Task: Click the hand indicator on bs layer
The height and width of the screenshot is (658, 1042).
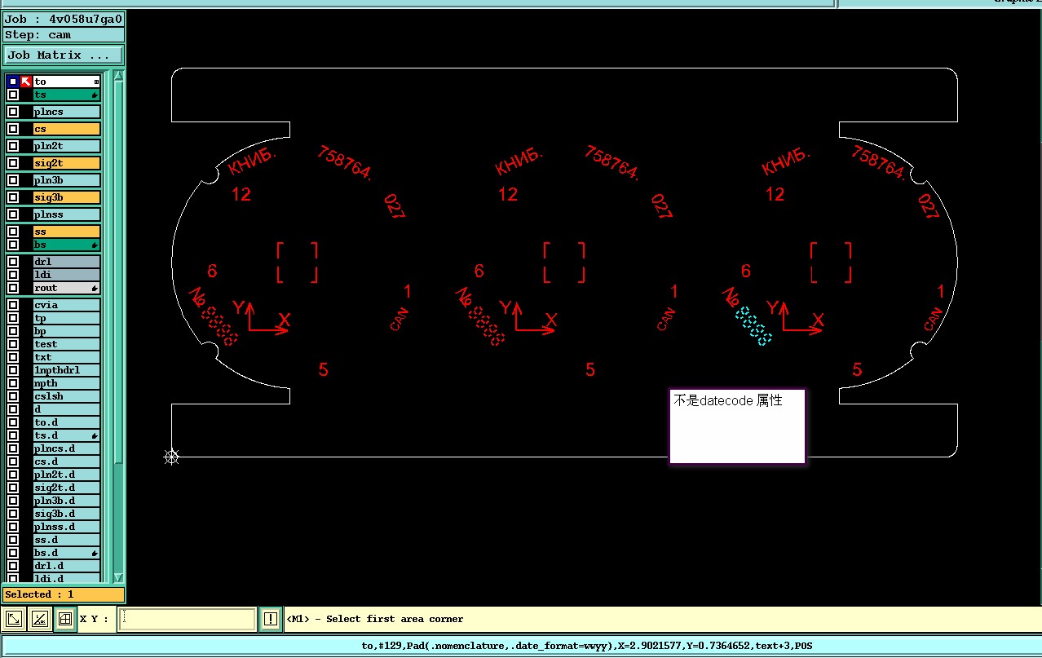Action: point(95,245)
